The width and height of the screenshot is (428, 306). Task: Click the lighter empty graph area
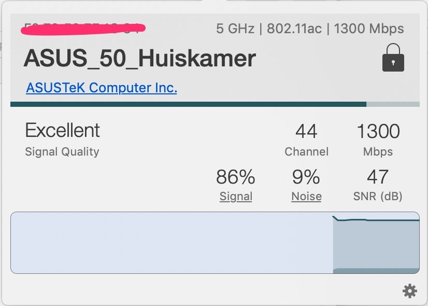pyautogui.click(x=172, y=243)
